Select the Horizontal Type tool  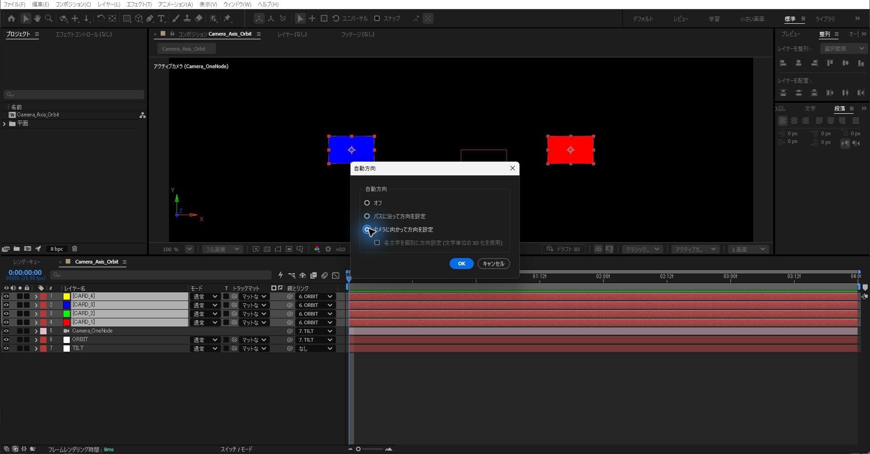[x=162, y=19]
